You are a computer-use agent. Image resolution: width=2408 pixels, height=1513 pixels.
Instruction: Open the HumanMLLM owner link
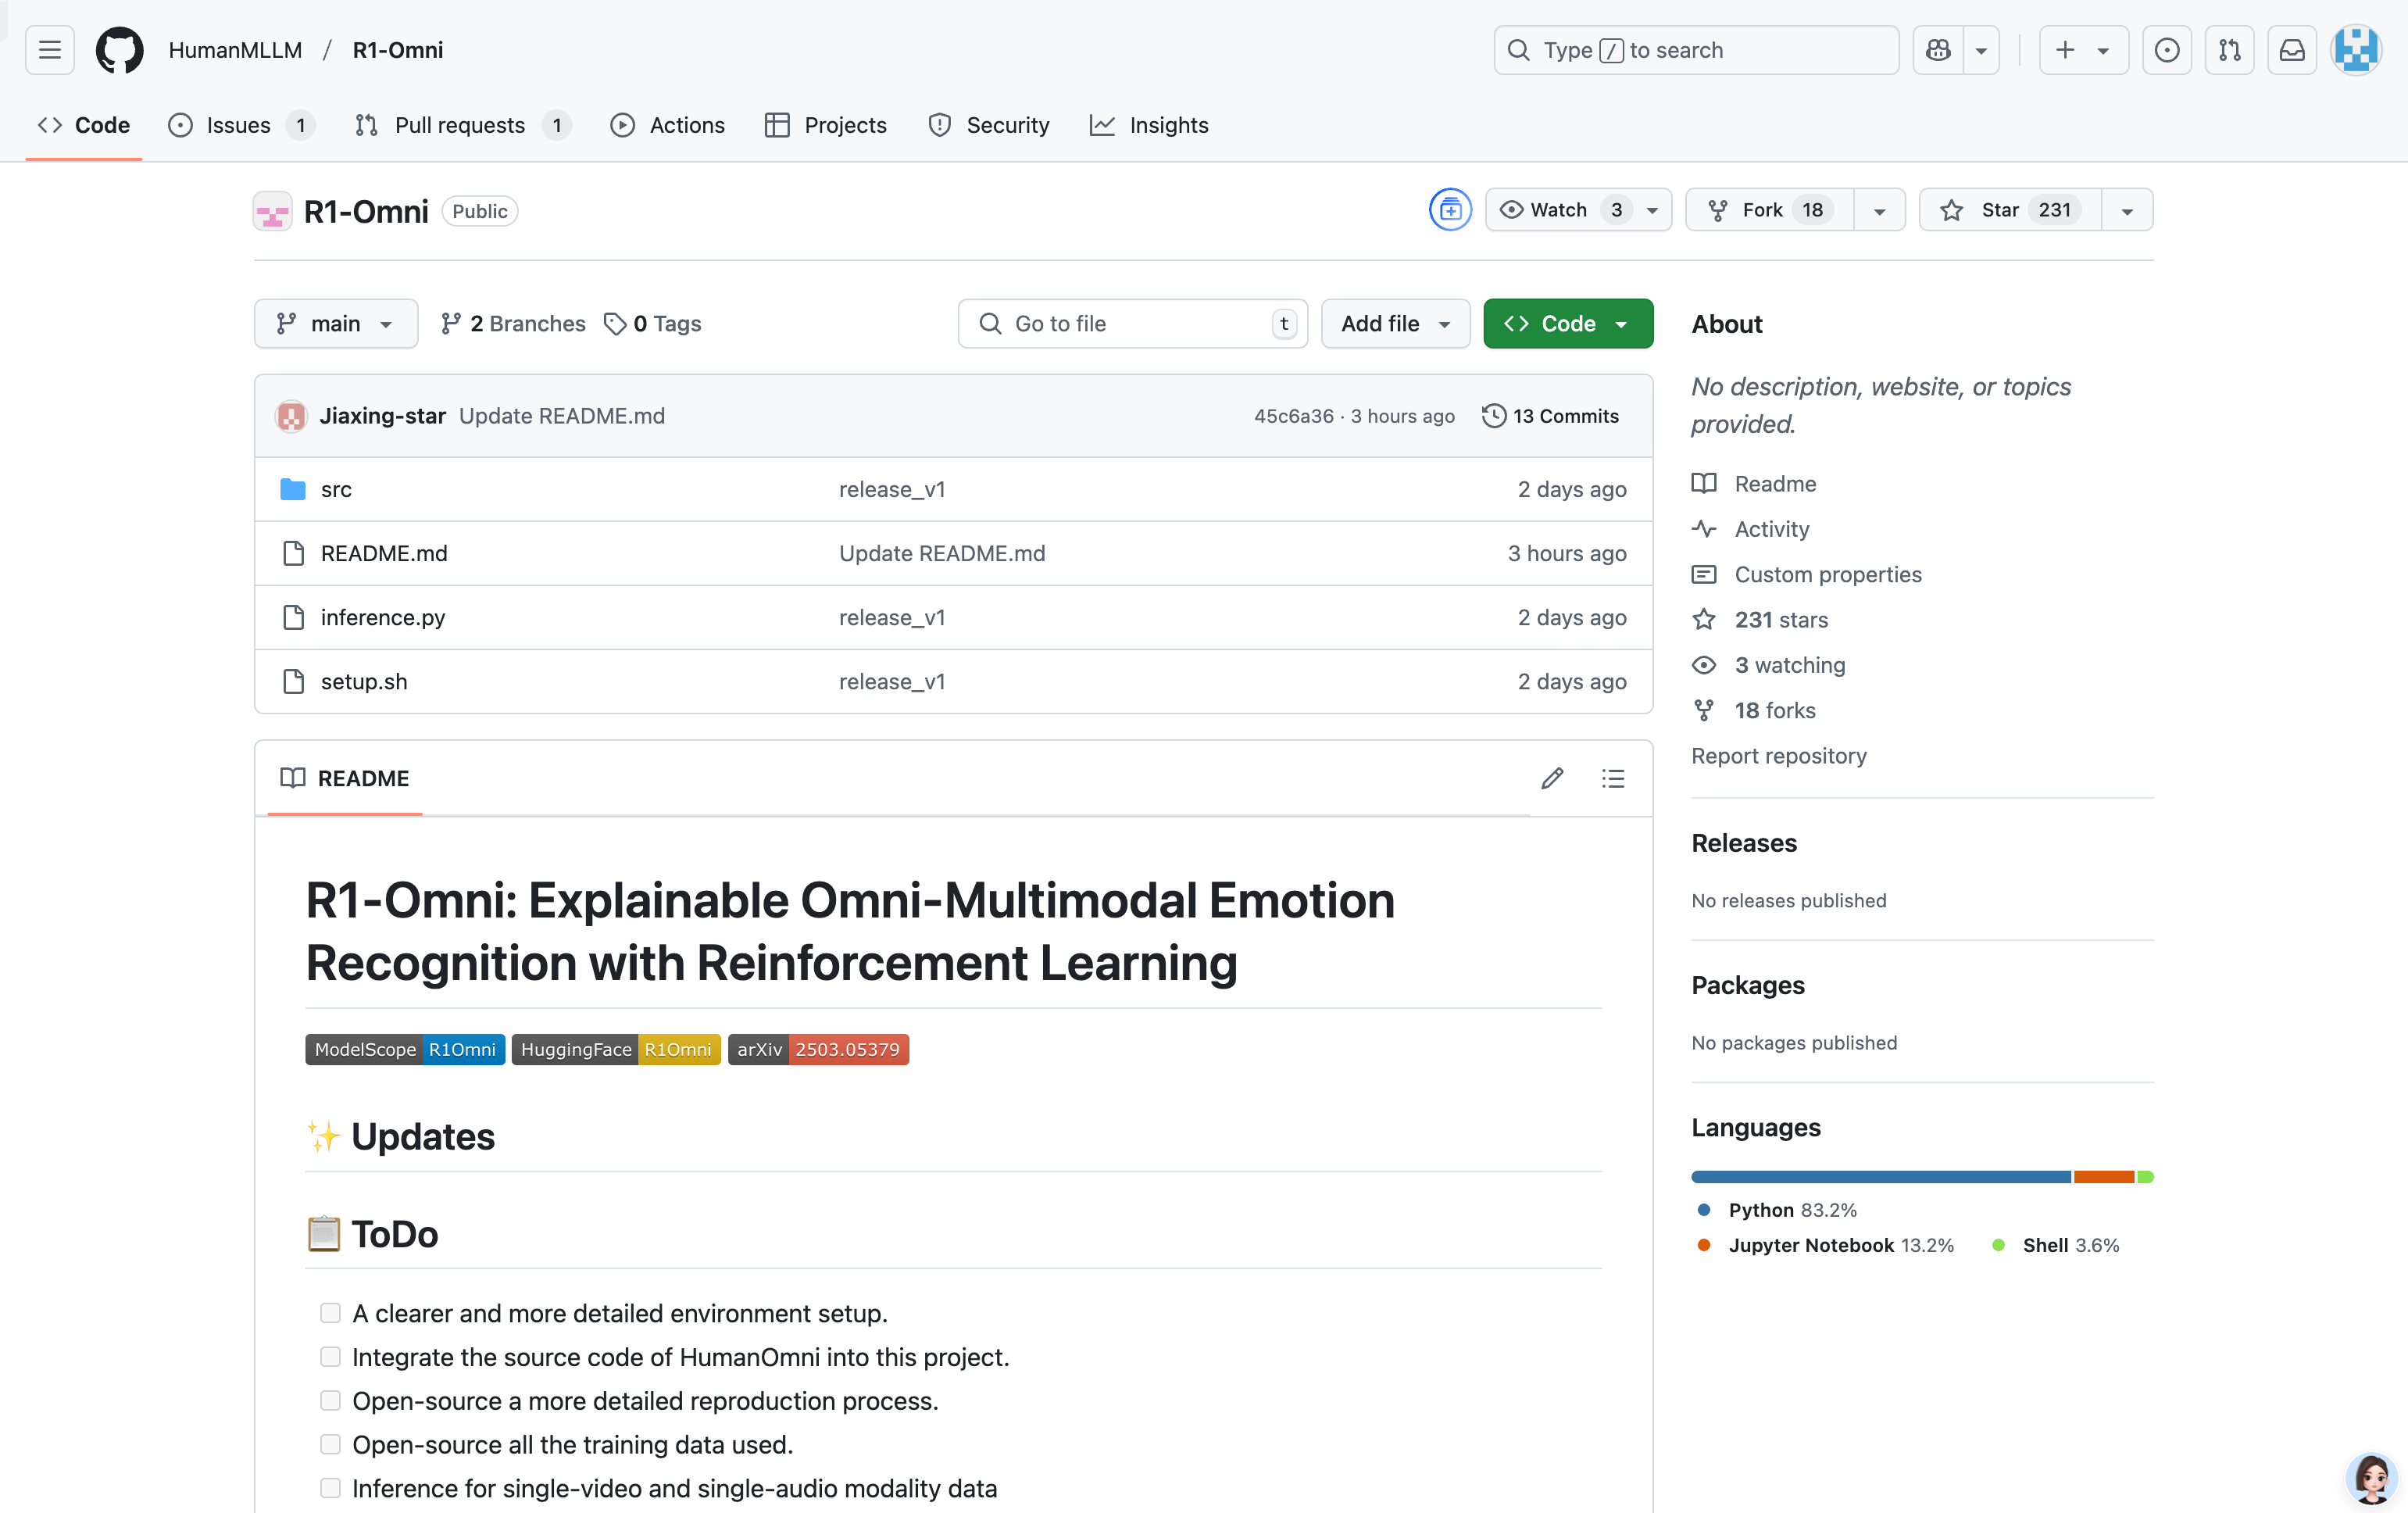(x=235, y=50)
